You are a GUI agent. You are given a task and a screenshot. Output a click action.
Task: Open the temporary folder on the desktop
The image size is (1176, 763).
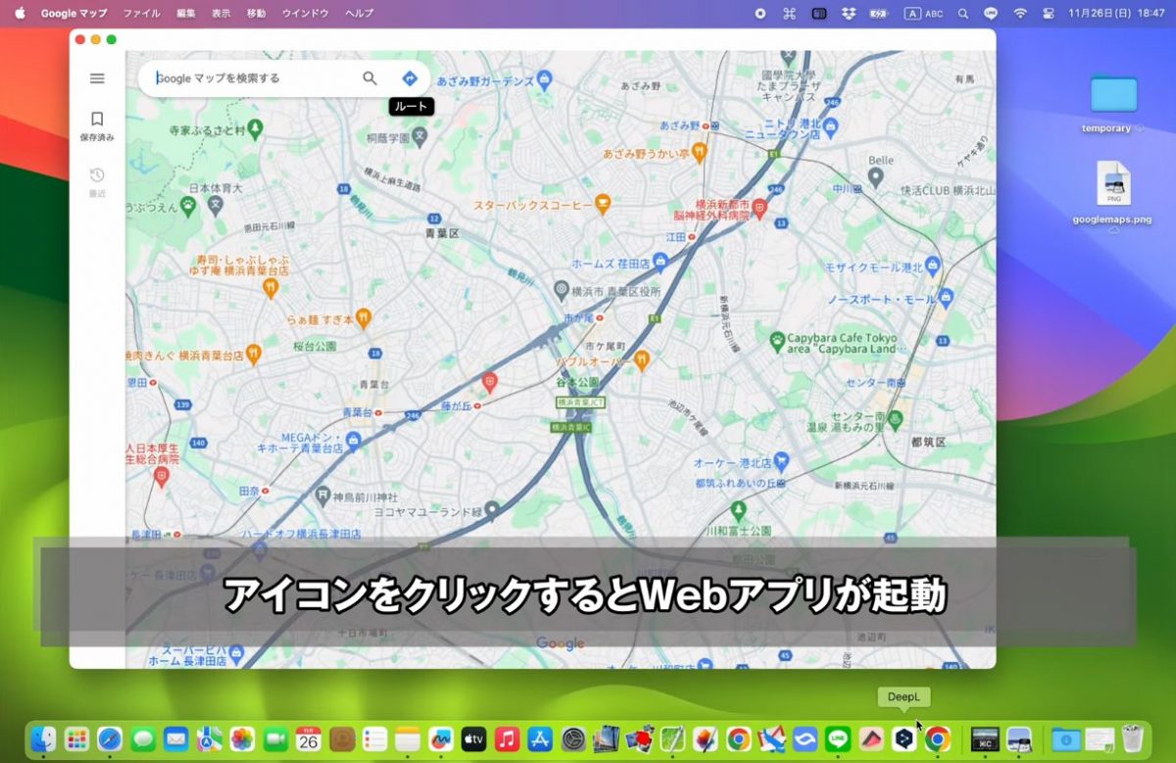tap(1113, 104)
